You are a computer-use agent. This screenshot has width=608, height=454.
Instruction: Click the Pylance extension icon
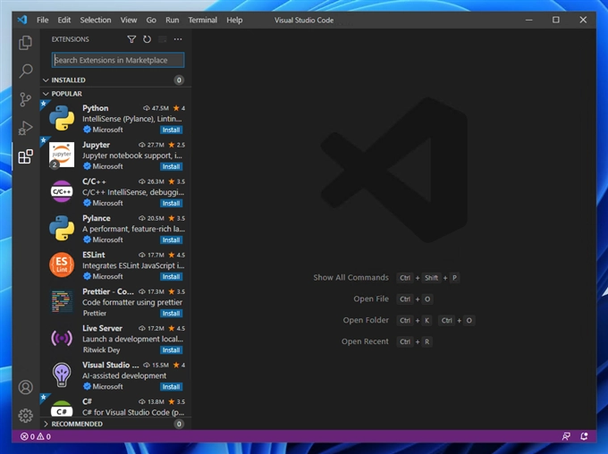pyautogui.click(x=62, y=228)
